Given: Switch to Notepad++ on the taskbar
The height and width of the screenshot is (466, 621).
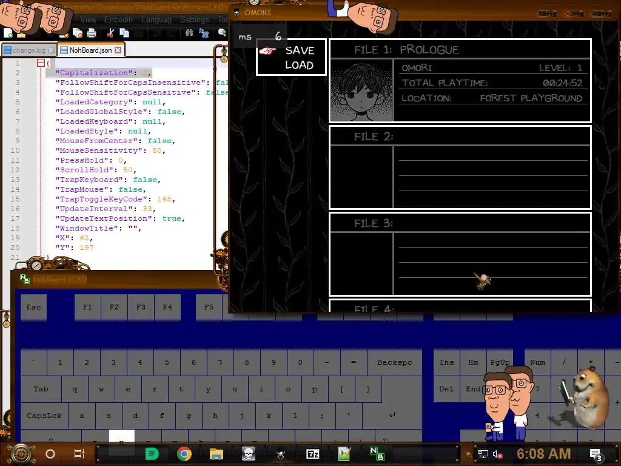Looking at the screenshot, I should tap(344, 454).
